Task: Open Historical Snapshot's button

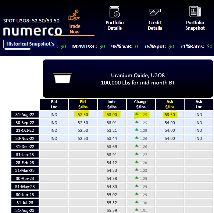Action: coord(30,44)
